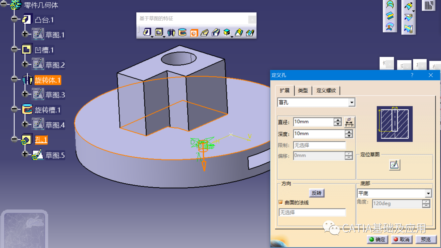This screenshot has width=441, height=248.
Task: Select 旋转体.1 in the specification tree
Action: tap(48, 80)
